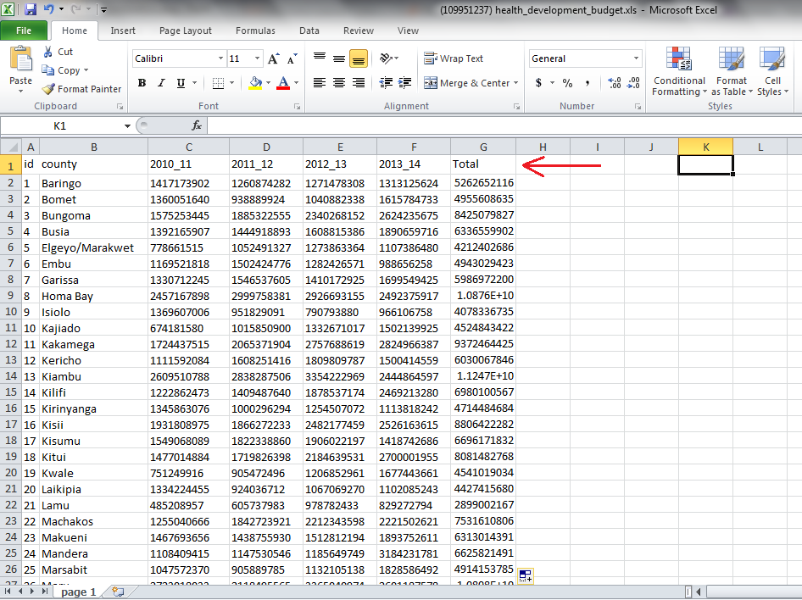Open the Calibri font name dropdown

pyautogui.click(x=220, y=58)
